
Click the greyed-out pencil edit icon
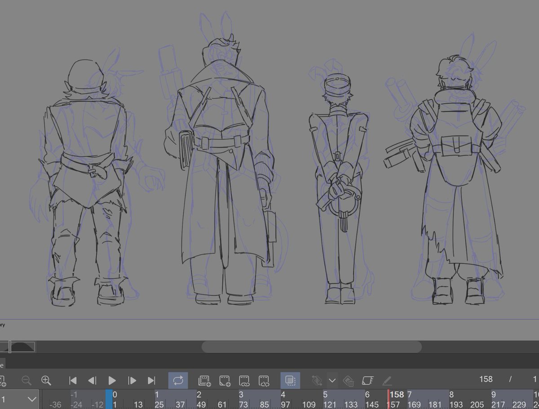(387, 381)
